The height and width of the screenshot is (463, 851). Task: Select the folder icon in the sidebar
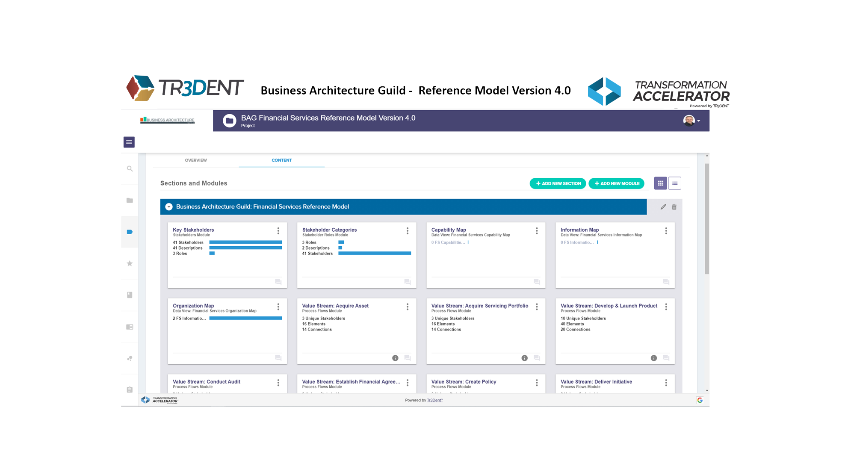(x=129, y=200)
